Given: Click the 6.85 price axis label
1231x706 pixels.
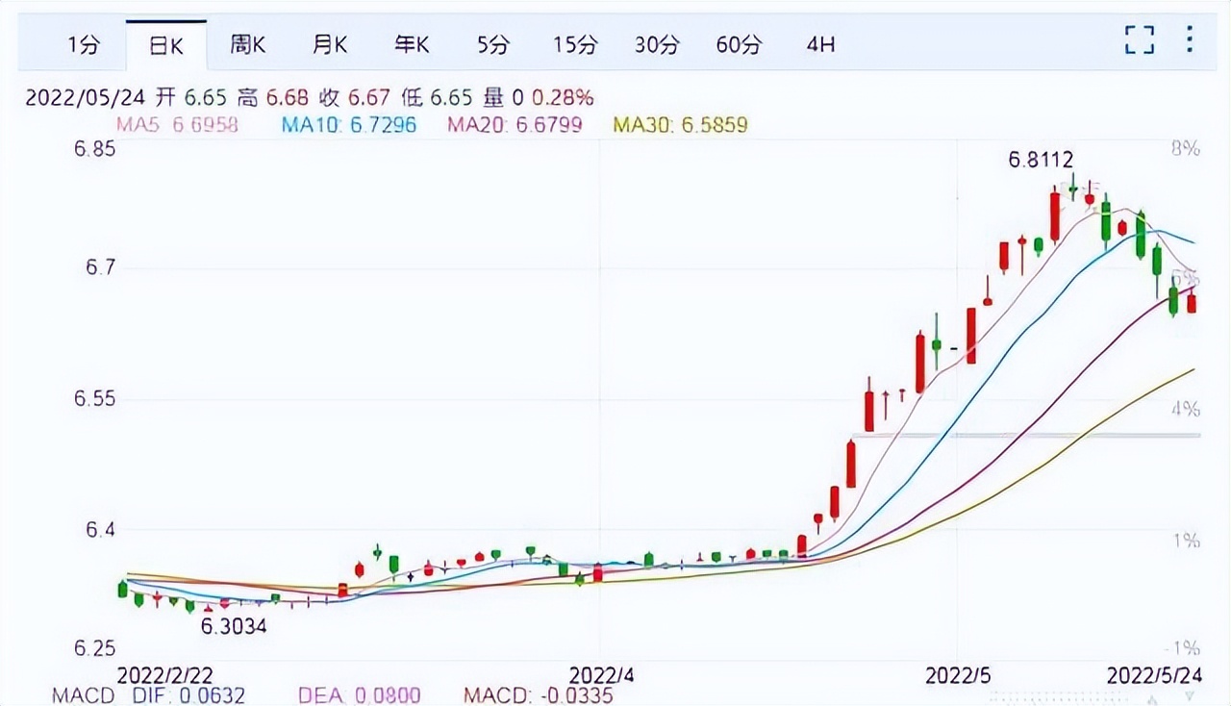Looking at the screenshot, I should (94, 149).
